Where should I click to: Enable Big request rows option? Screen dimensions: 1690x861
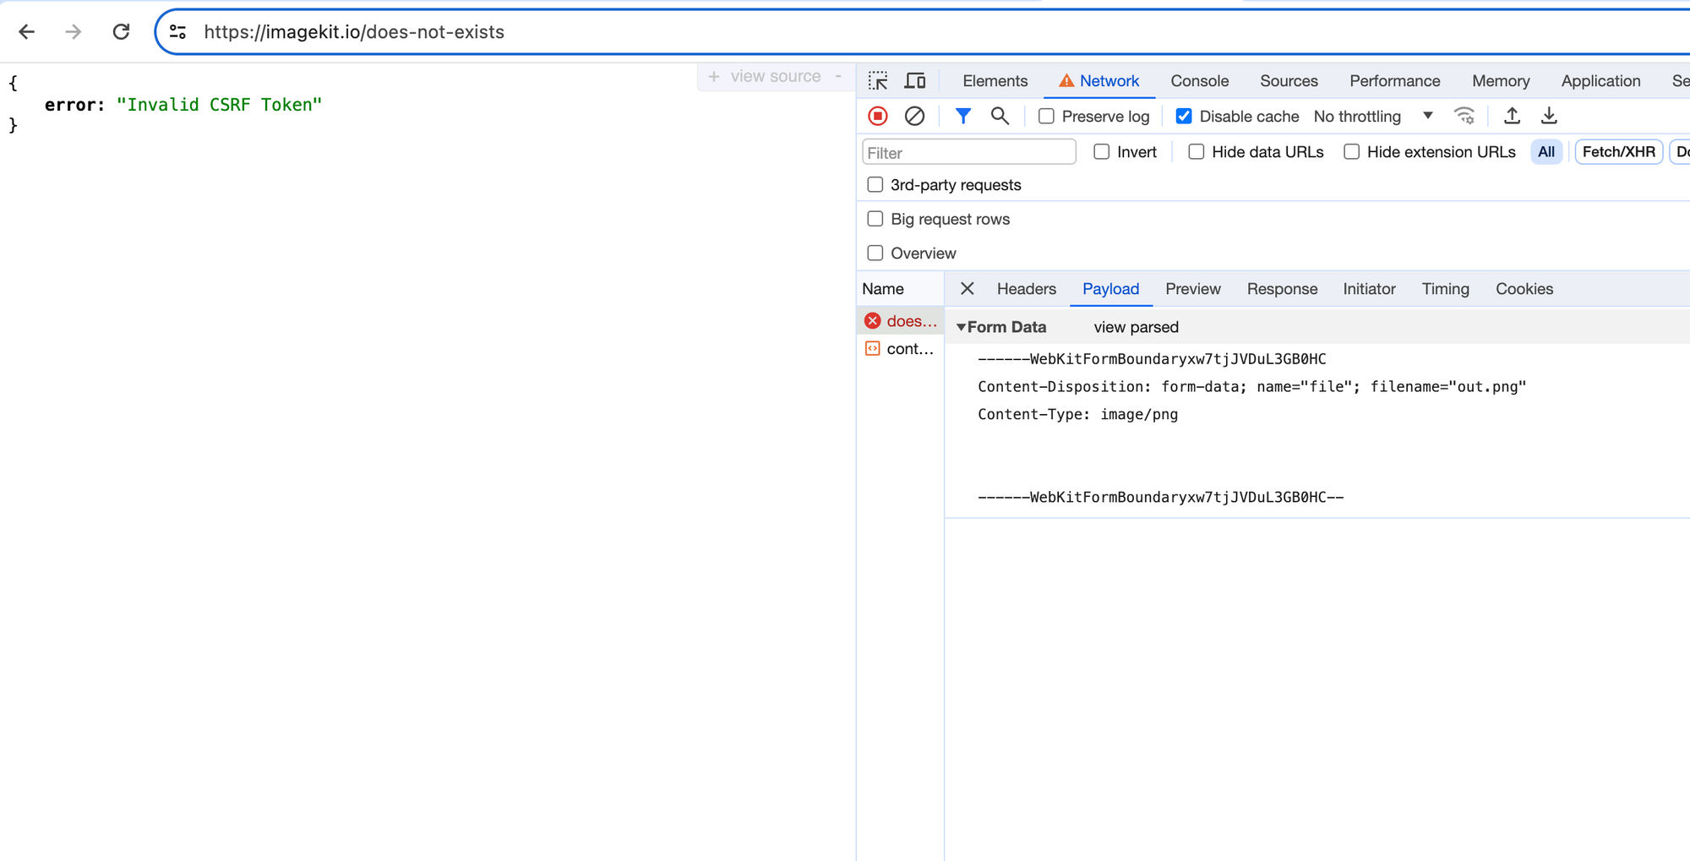click(x=875, y=219)
